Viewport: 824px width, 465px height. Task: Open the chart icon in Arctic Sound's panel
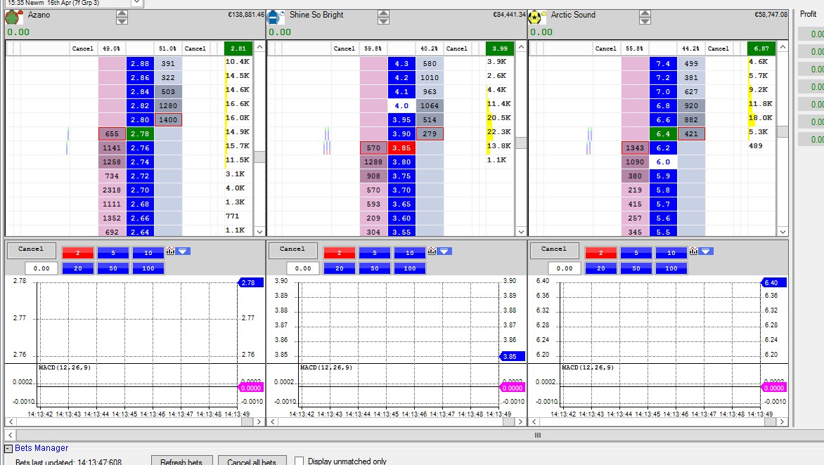[x=694, y=251]
